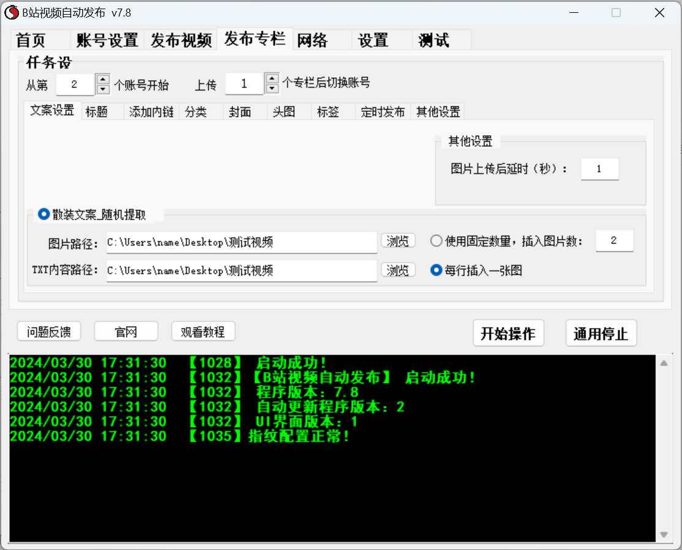Click the 自动更新程序版本 log line
This screenshot has height=550, width=682.
[x=207, y=407]
